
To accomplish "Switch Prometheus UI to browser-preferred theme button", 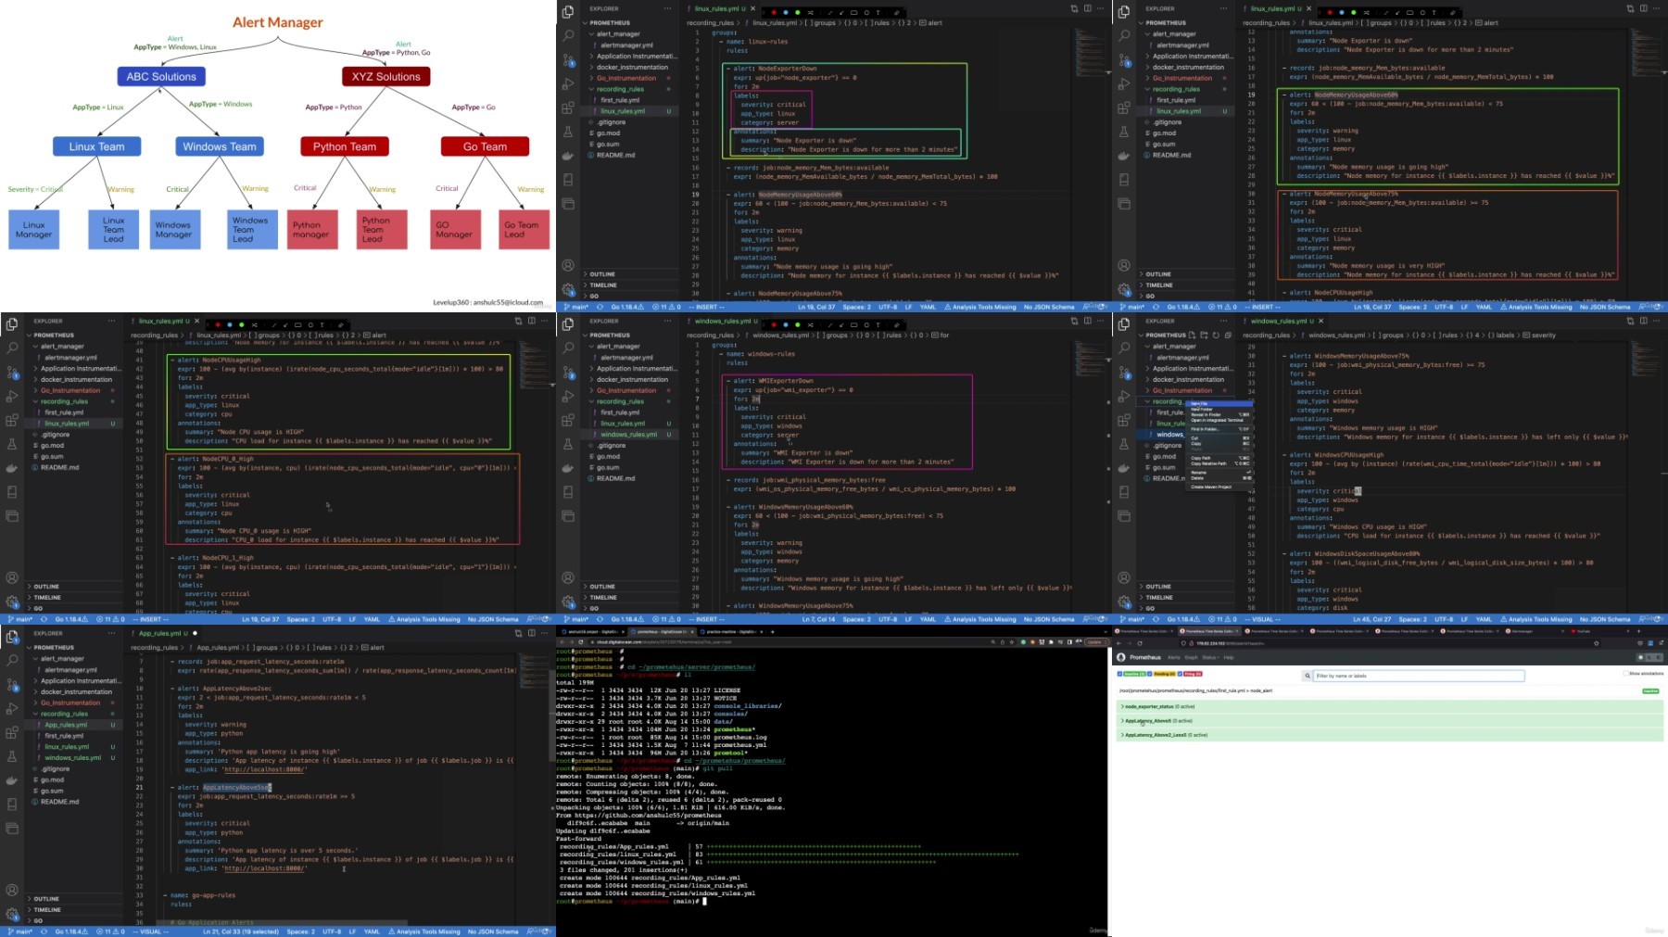I will click(x=1659, y=657).
